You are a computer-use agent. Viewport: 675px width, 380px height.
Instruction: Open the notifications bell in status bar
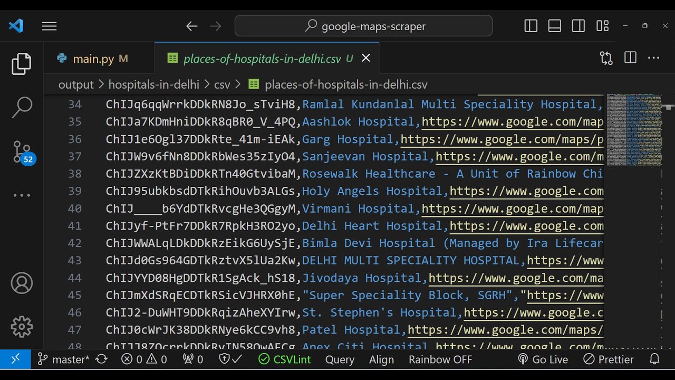pos(654,359)
